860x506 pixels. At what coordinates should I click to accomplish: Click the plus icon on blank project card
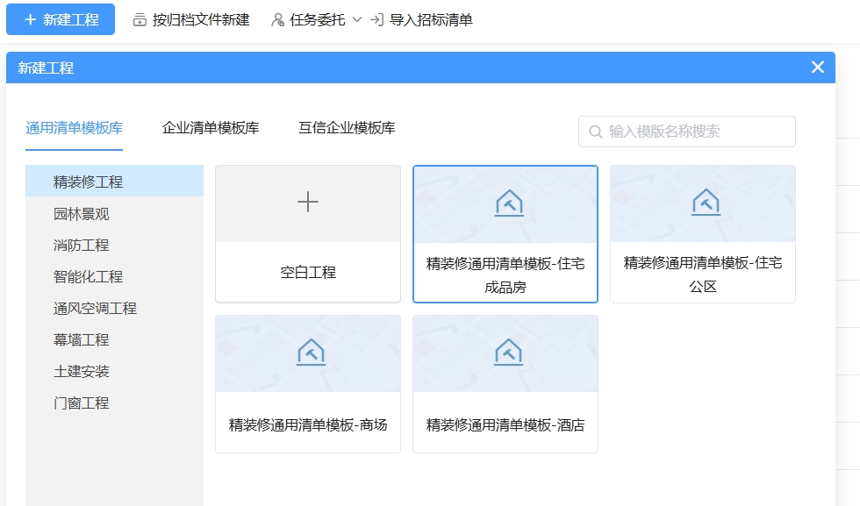[x=308, y=203]
